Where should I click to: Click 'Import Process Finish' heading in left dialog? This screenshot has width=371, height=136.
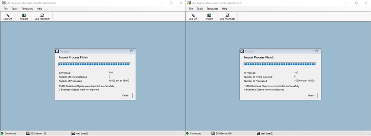coord(73,58)
